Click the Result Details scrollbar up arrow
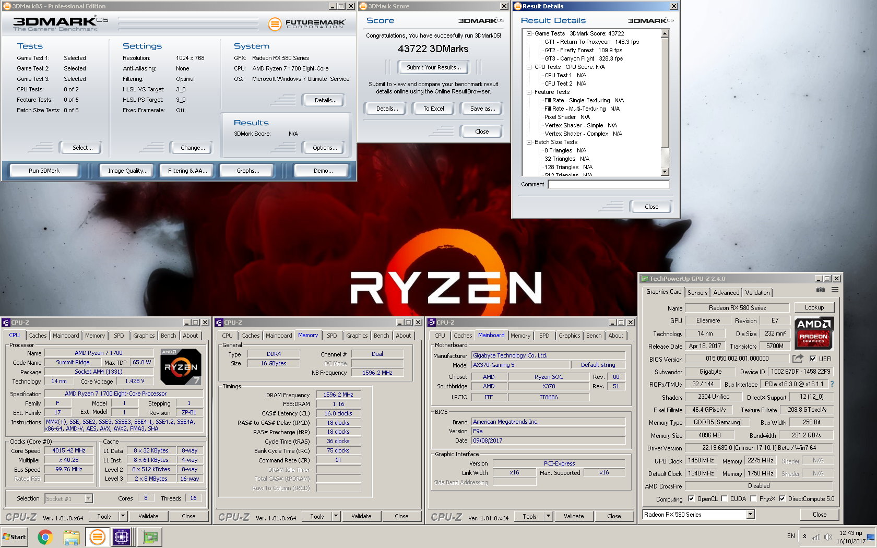 click(x=665, y=34)
